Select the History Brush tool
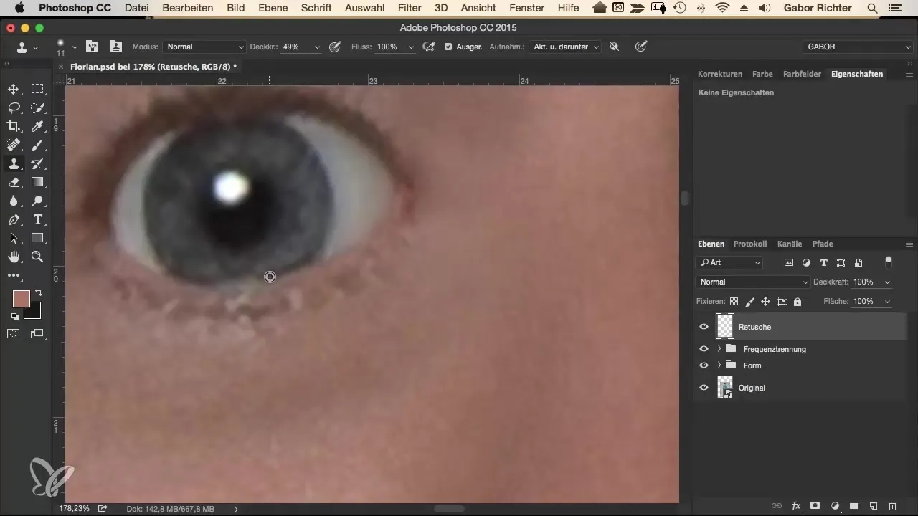Image resolution: width=918 pixels, height=516 pixels. tap(37, 164)
